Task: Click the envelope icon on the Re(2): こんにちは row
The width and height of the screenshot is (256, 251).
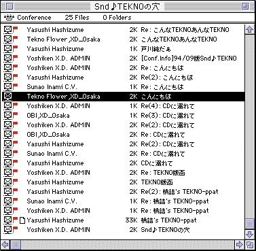Action: point(7,77)
